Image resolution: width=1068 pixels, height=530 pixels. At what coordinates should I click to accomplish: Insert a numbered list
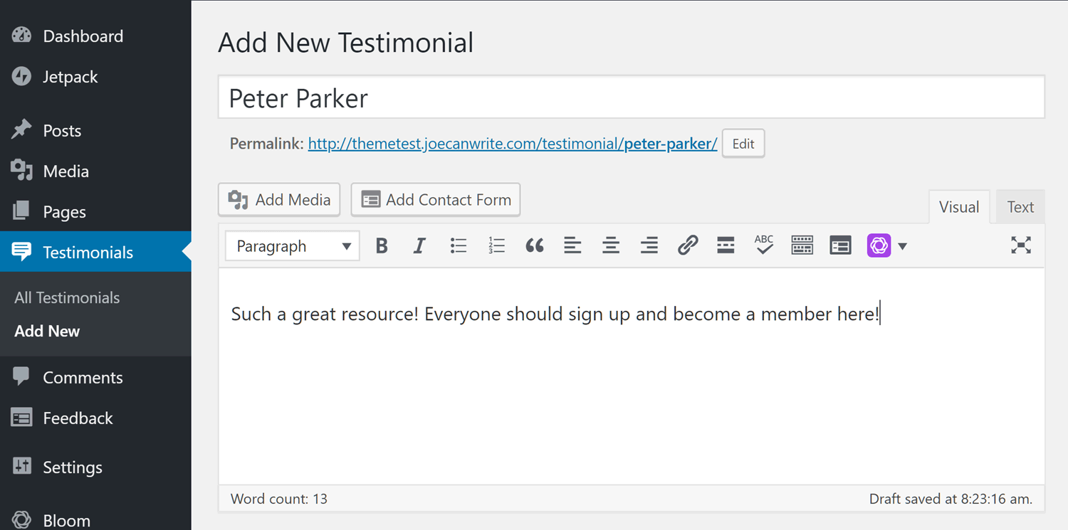496,246
